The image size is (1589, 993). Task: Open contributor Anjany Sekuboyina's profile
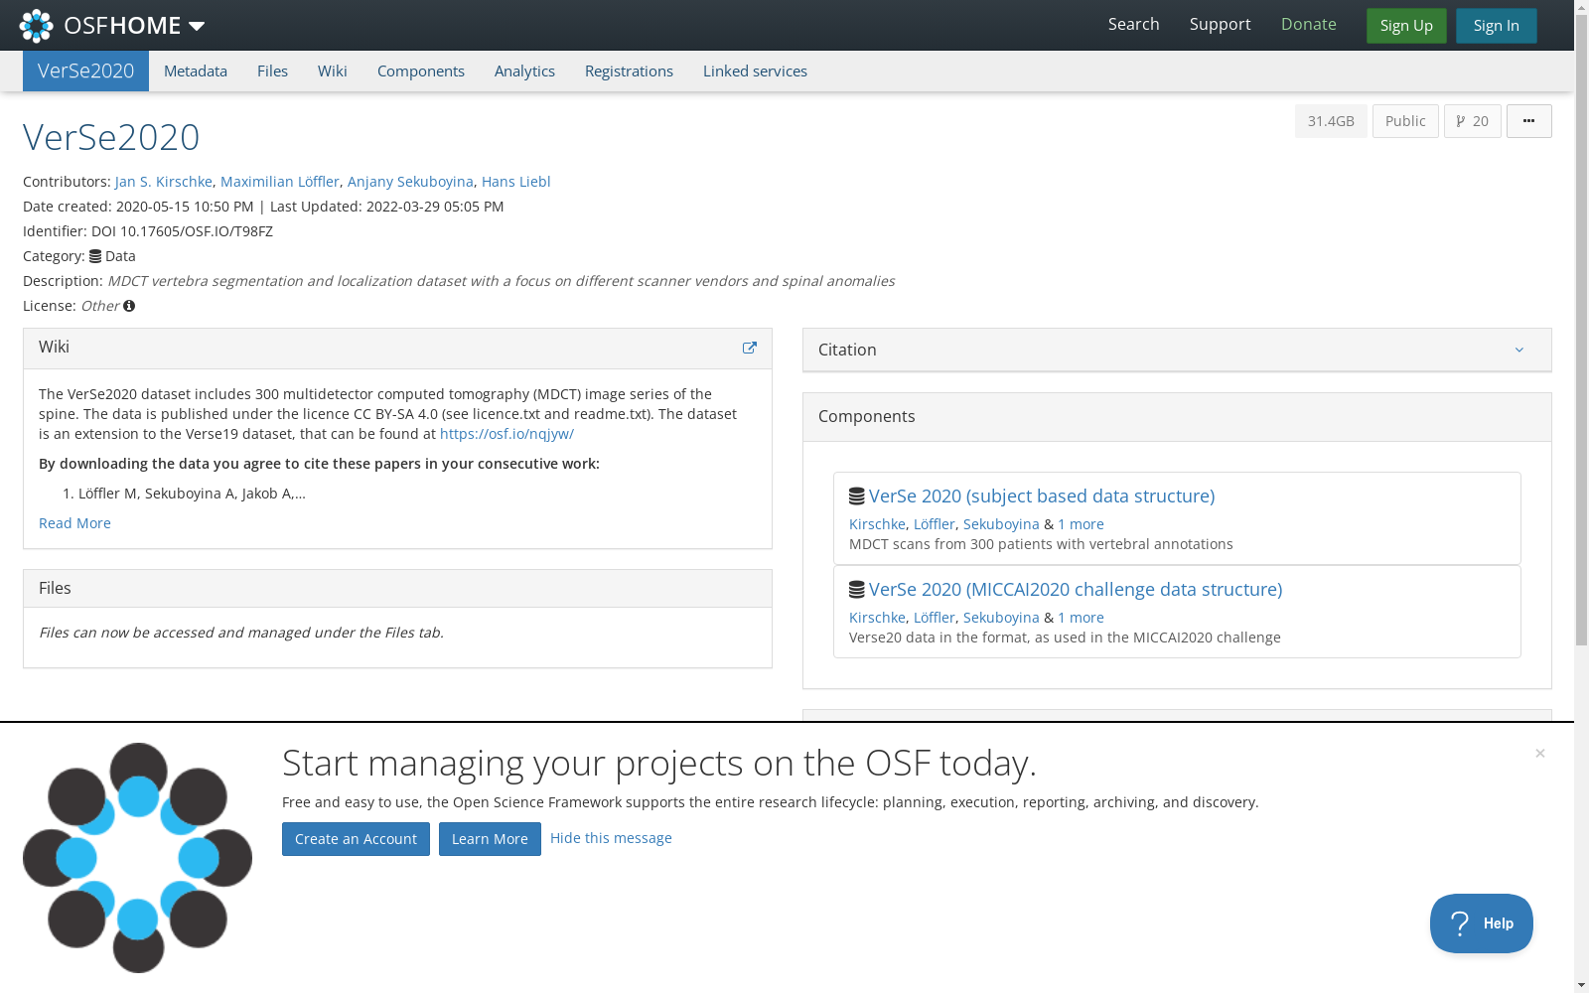point(410,182)
